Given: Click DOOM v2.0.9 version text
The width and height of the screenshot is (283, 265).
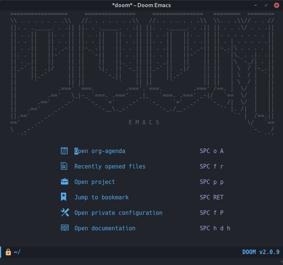Looking at the screenshot, I should click(x=261, y=252).
